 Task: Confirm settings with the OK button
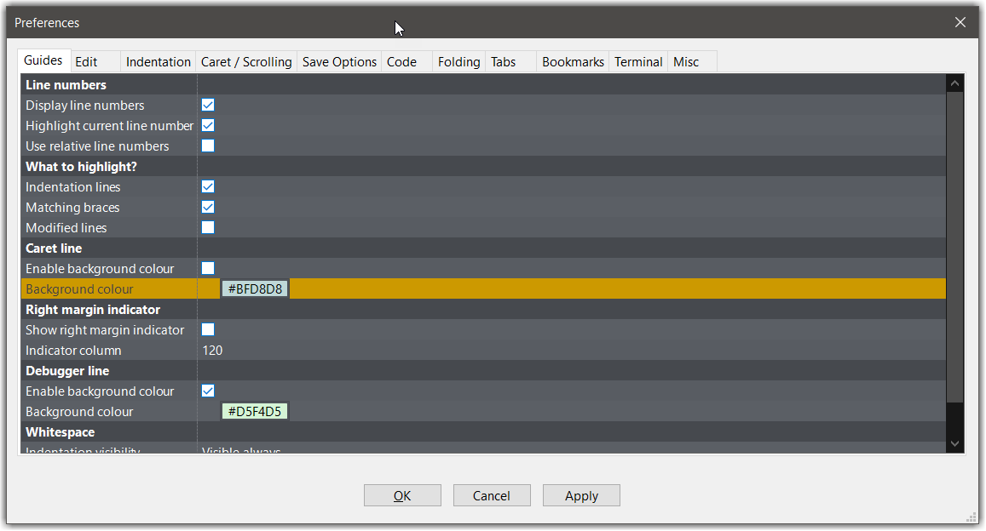click(x=402, y=495)
